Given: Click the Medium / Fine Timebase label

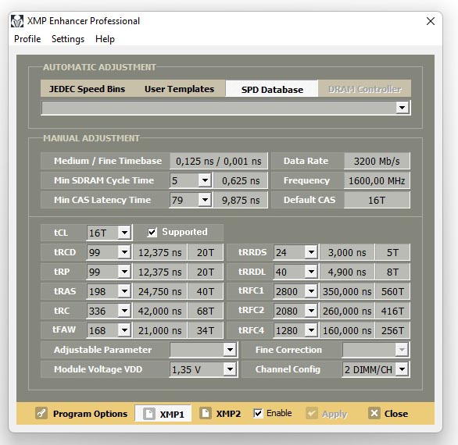Looking at the screenshot, I should (x=108, y=161).
